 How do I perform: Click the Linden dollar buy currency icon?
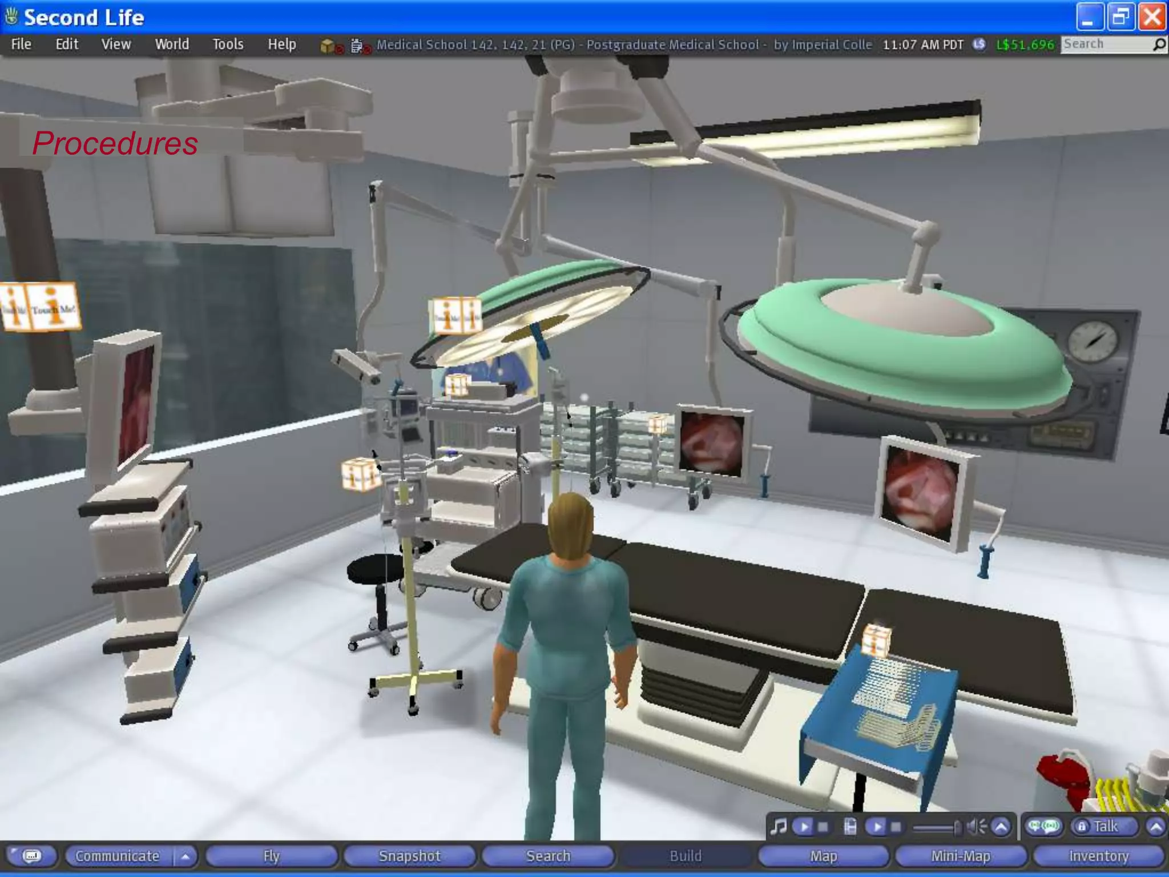point(979,45)
